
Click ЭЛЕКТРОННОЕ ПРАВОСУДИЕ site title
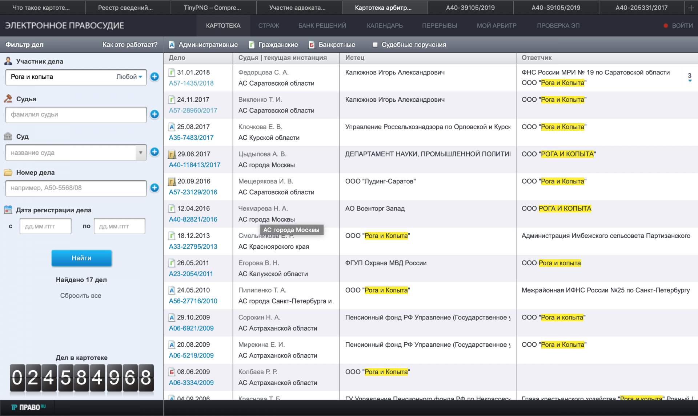coord(64,25)
